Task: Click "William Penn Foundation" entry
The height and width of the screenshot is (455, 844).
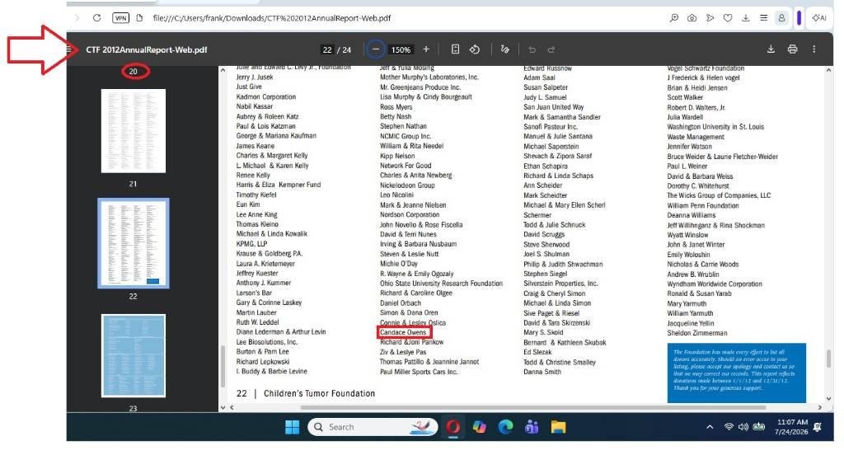Action: point(703,205)
